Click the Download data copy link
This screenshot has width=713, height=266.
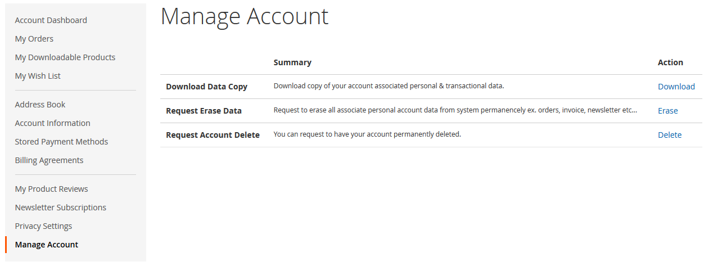tap(676, 87)
